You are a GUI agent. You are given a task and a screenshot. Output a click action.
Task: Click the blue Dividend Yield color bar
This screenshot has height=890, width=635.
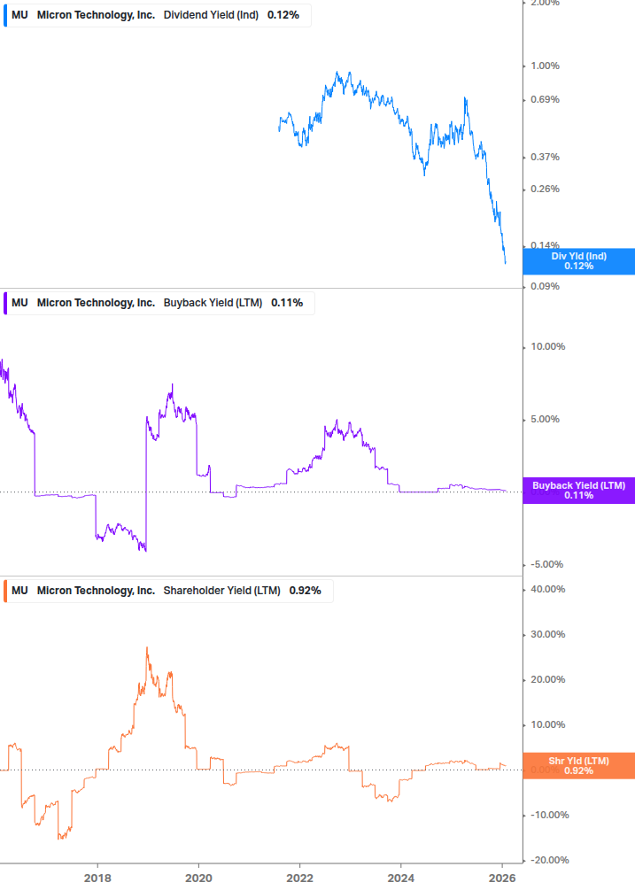click(x=5, y=14)
